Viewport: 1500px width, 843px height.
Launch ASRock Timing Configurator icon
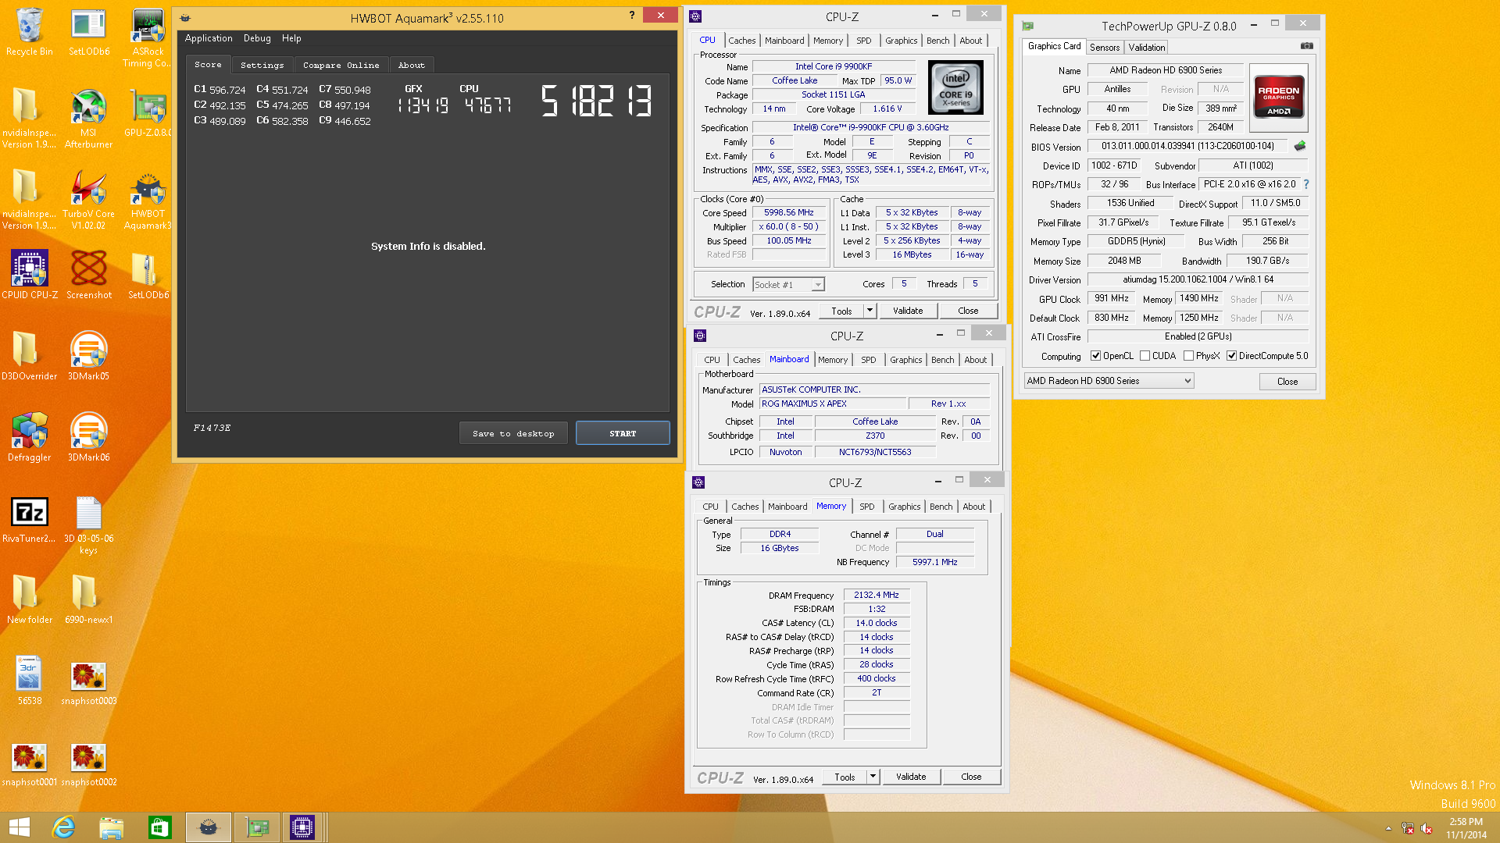click(148, 37)
